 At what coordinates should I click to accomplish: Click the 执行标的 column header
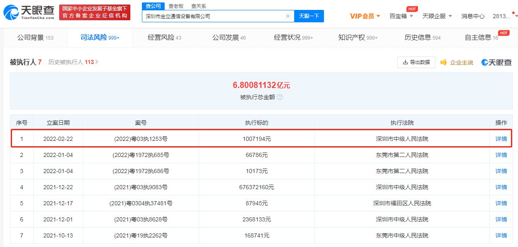257,123
